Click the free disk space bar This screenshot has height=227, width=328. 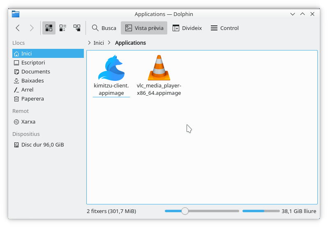[261, 211]
